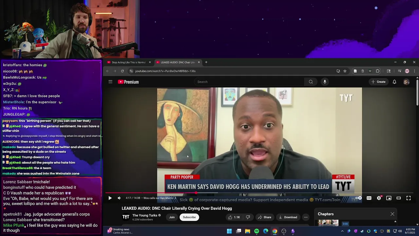Open the OBS Studio taskbar icon
This screenshot has width=419, height=236.
(x=284, y=231)
